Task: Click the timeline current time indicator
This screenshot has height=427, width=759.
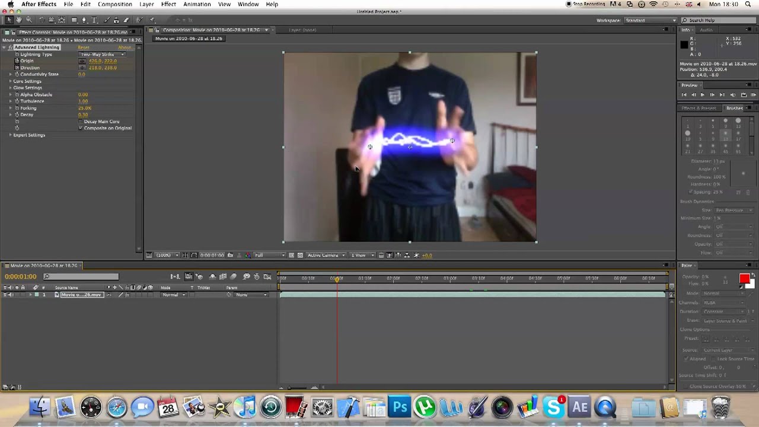Action: [337, 279]
